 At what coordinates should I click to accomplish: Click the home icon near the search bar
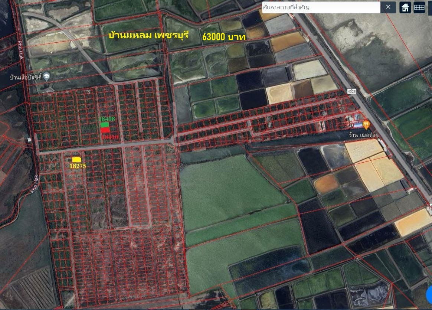[404, 7]
